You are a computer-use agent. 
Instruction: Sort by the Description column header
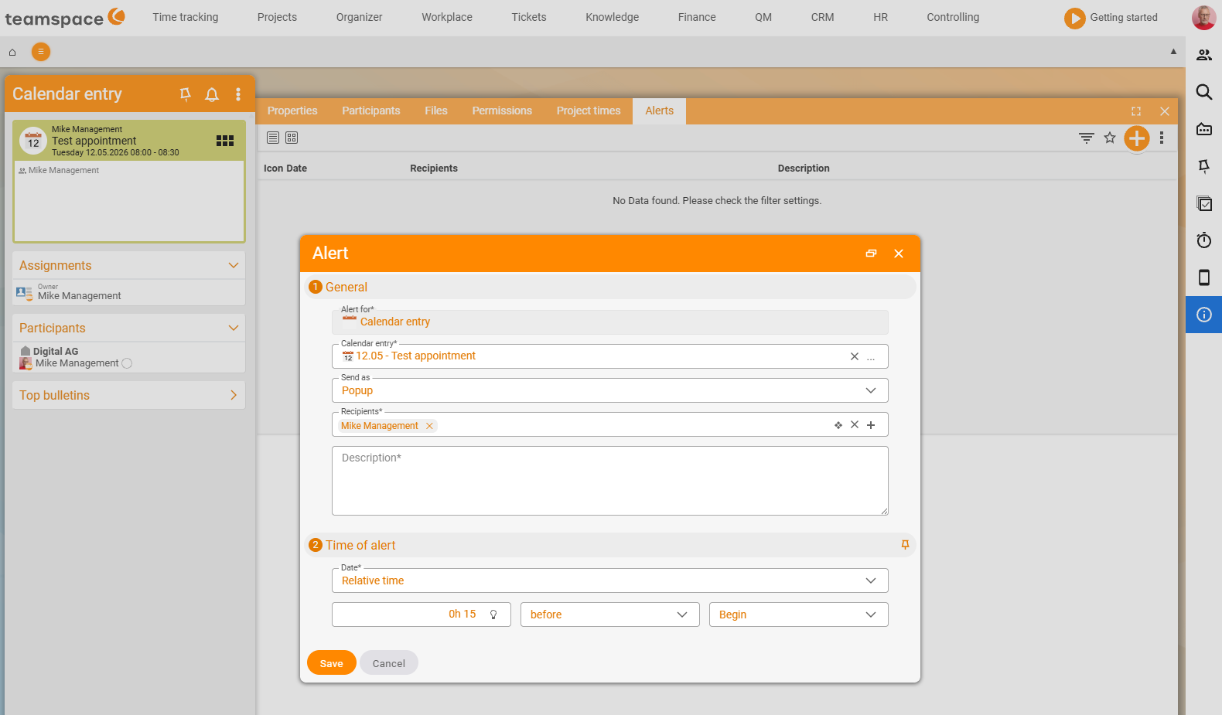point(804,169)
